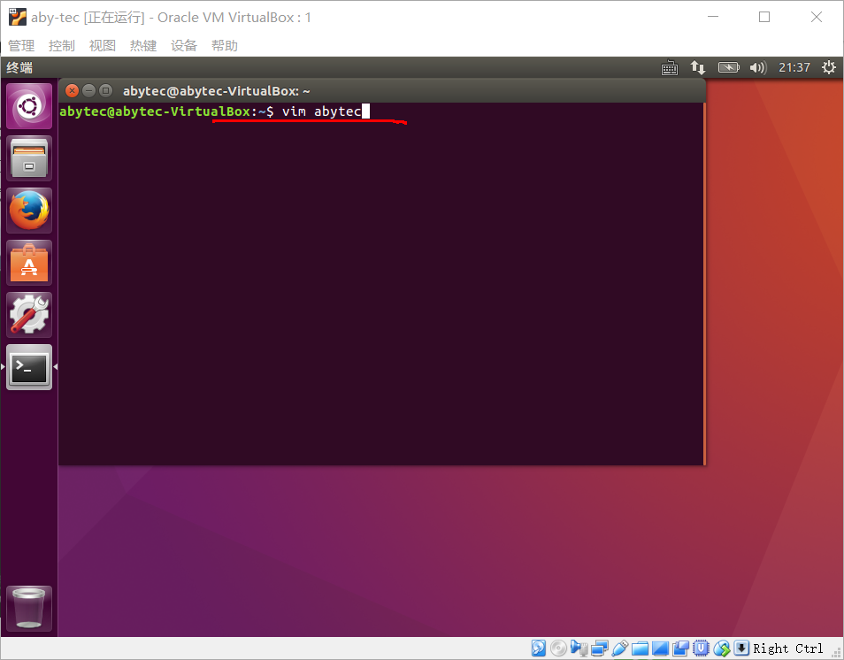Image resolution: width=844 pixels, height=660 pixels.
Task: Open the Files manager from launcher
Action: tap(29, 158)
